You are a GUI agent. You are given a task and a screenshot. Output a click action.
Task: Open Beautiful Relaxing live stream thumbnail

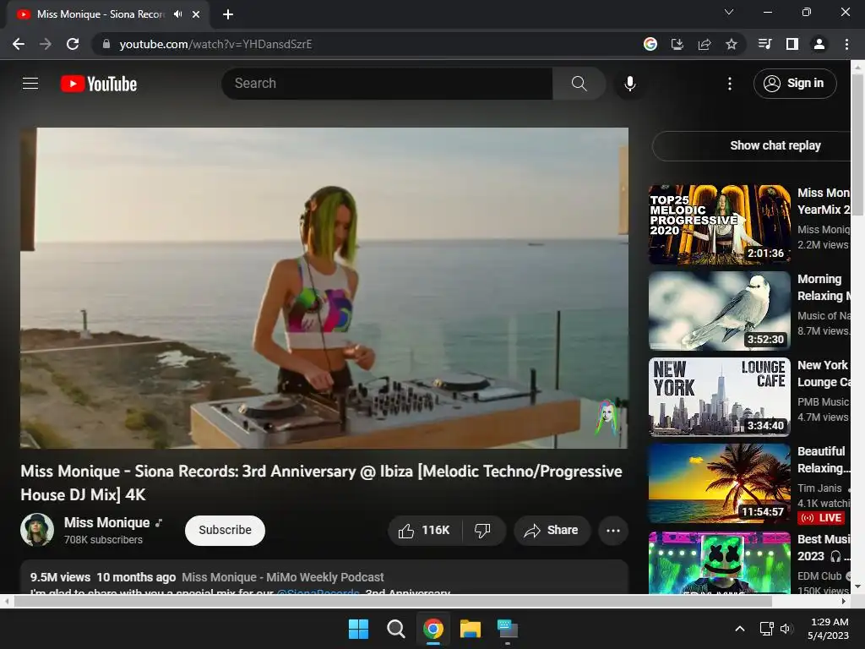pyautogui.click(x=720, y=483)
